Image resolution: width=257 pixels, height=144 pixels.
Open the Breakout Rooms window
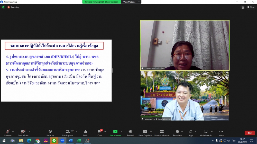(162, 133)
